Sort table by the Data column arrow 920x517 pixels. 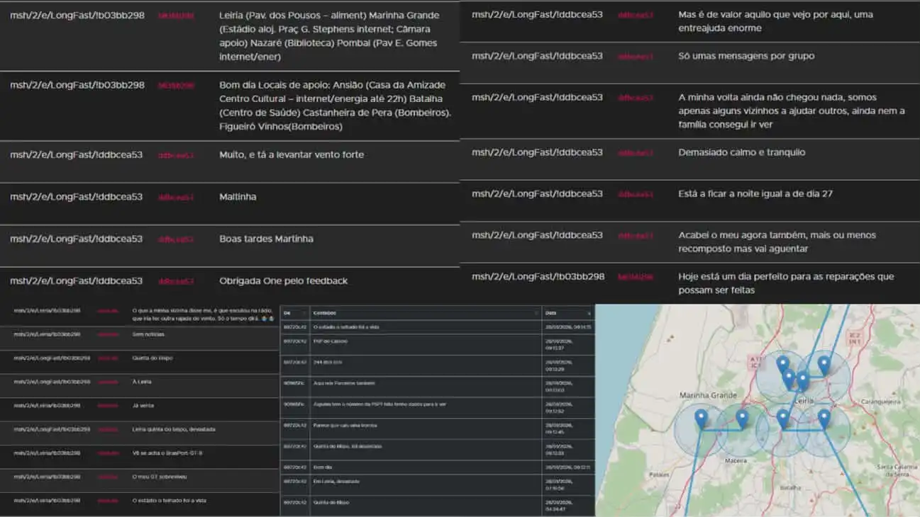click(x=588, y=313)
